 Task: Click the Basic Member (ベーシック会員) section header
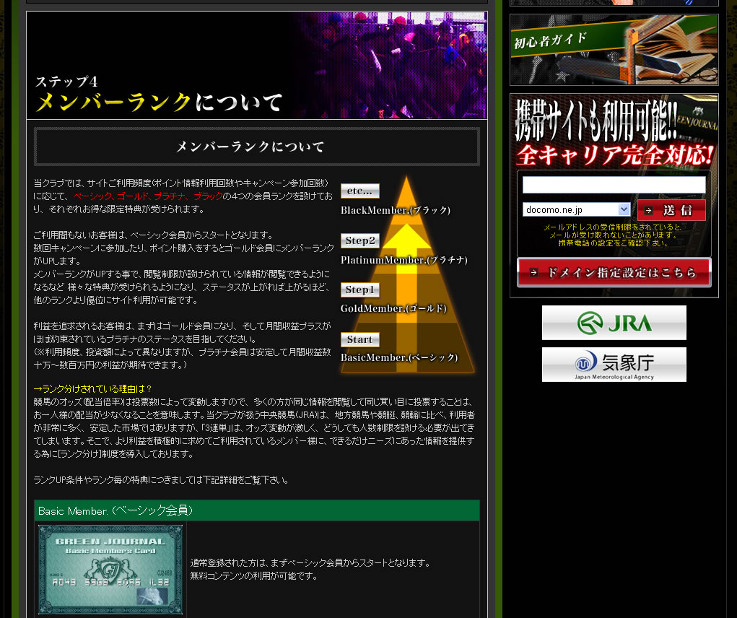(x=257, y=511)
